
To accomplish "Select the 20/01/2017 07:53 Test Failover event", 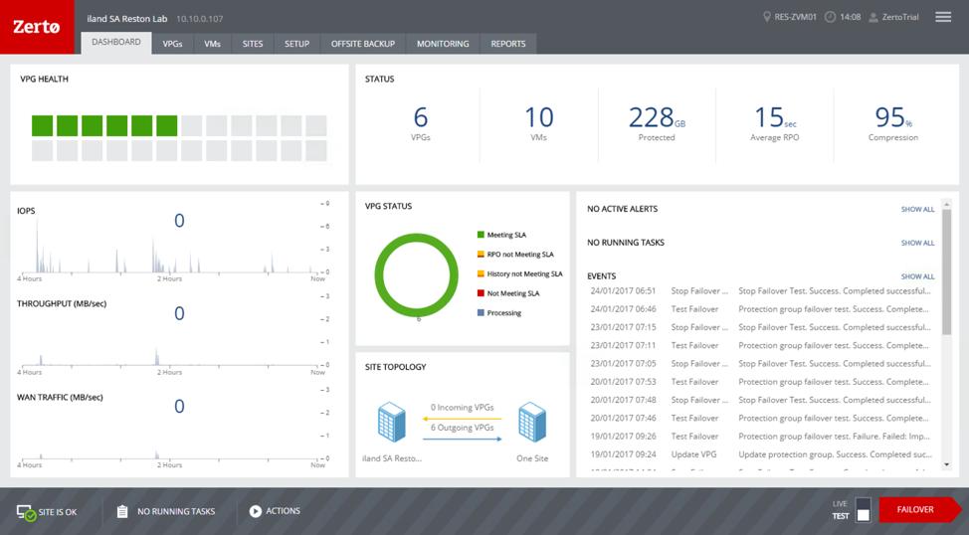I will pos(760,382).
